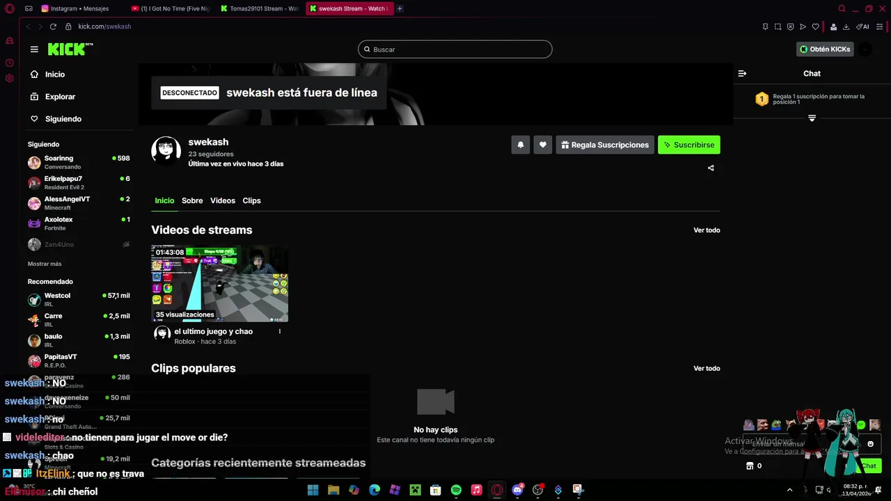This screenshot has height=501, width=891.
Task: Go back to previous page
Action: [29, 26]
